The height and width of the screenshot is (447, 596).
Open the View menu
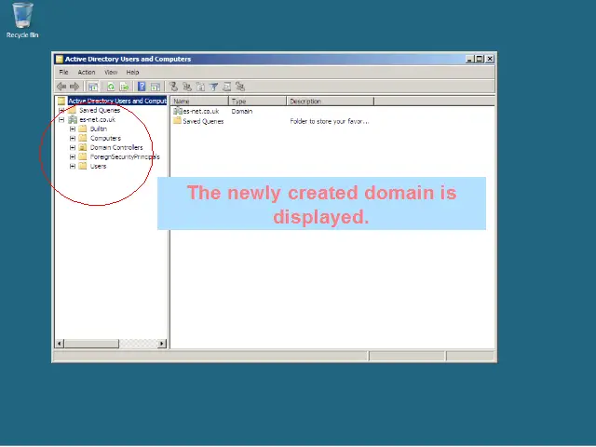(x=111, y=73)
